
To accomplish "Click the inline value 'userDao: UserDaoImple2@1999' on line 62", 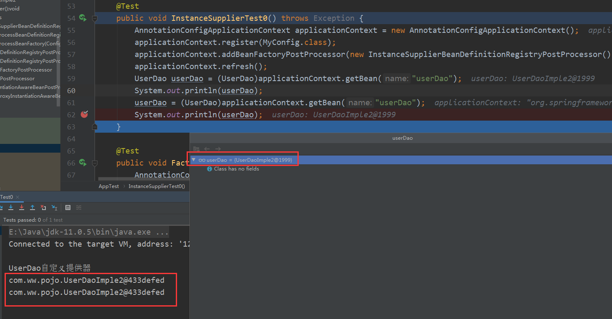I will [334, 115].
